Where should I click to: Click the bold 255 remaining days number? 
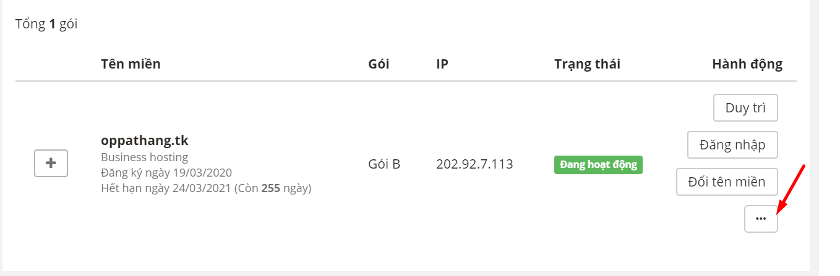(x=271, y=188)
